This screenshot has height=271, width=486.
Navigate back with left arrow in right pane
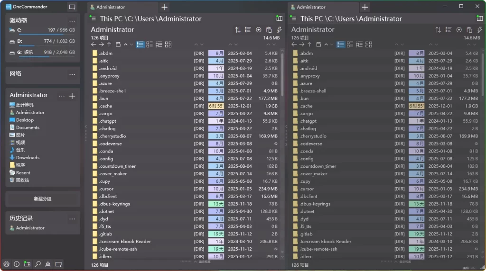(294, 45)
